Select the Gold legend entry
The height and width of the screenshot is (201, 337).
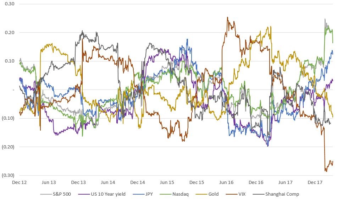[208, 194]
